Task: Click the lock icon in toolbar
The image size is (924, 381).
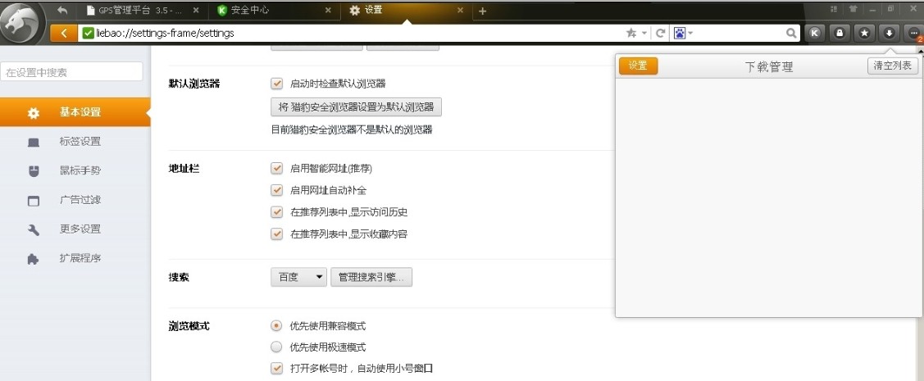Action: (x=839, y=33)
